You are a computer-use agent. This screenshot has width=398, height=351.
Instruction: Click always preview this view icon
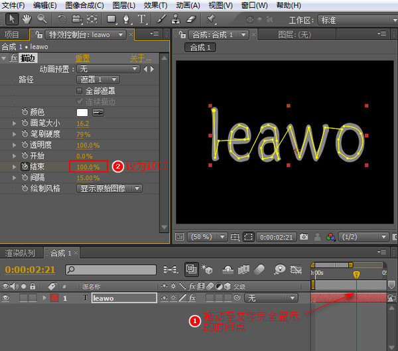(180, 237)
